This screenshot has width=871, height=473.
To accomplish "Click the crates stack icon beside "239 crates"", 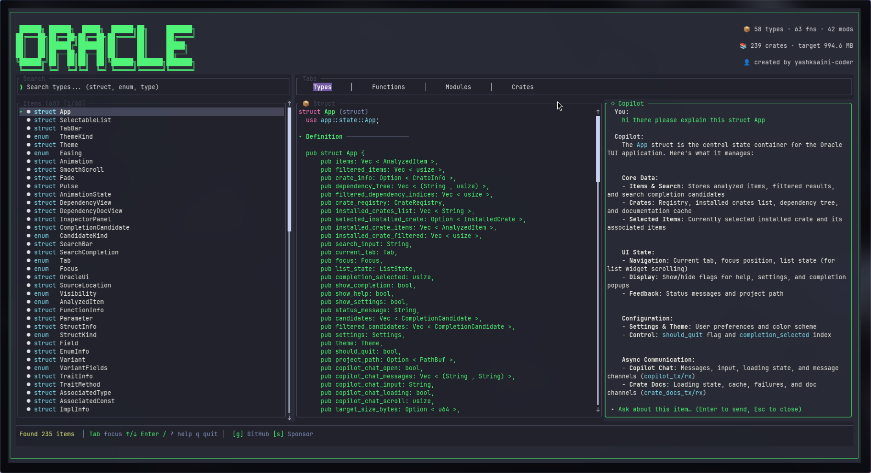I will tap(743, 45).
